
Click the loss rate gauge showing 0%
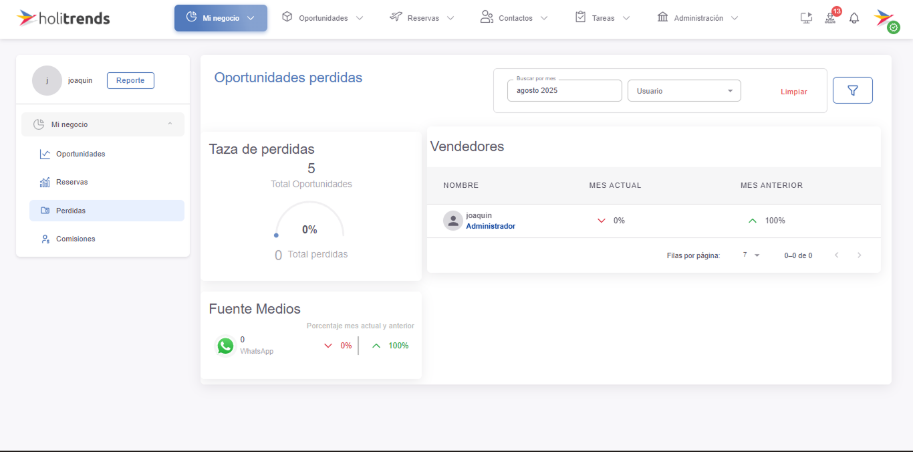pos(309,220)
